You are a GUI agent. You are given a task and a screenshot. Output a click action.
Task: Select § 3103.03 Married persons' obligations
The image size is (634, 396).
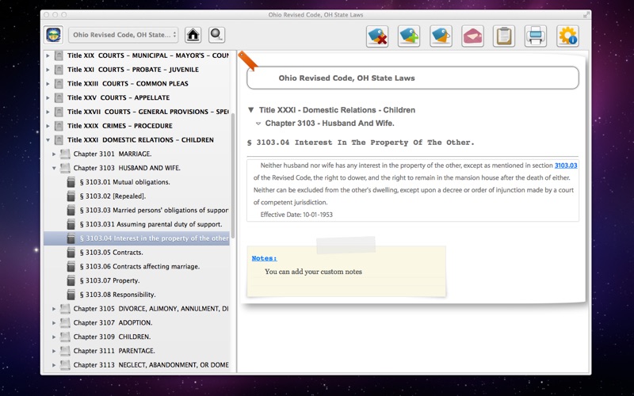154,210
